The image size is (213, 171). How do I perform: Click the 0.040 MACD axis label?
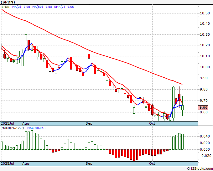click(205, 136)
